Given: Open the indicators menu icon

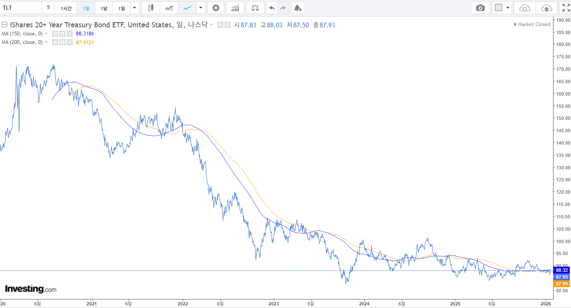Looking at the screenshot, I should point(235,8).
